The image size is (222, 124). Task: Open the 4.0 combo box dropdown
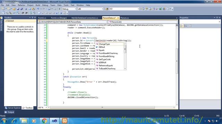point(138,9)
